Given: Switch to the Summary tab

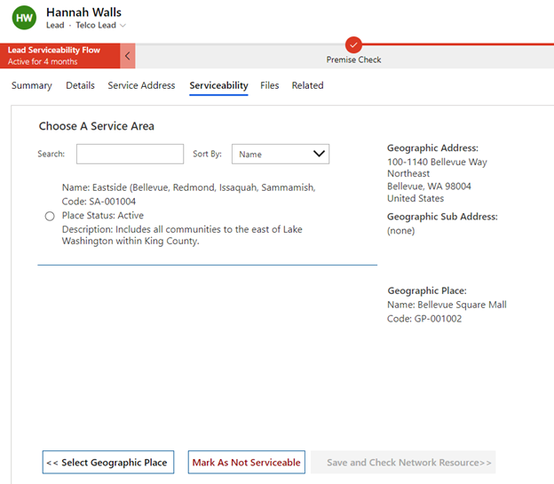Looking at the screenshot, I should tap(32, 86).
